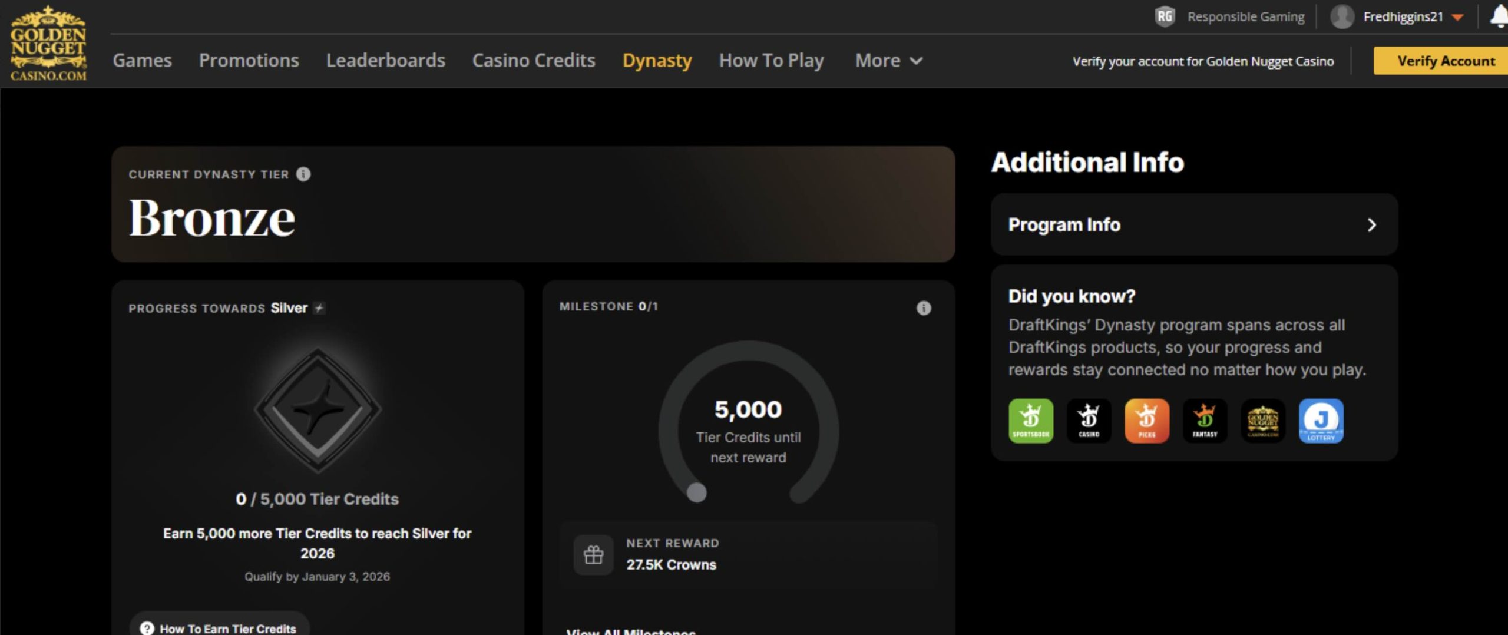Viewport: 1508px width, 635px height.
Task: Open the DraftKings Sportsbook app icon
Action: click(x=1031, y=421)
